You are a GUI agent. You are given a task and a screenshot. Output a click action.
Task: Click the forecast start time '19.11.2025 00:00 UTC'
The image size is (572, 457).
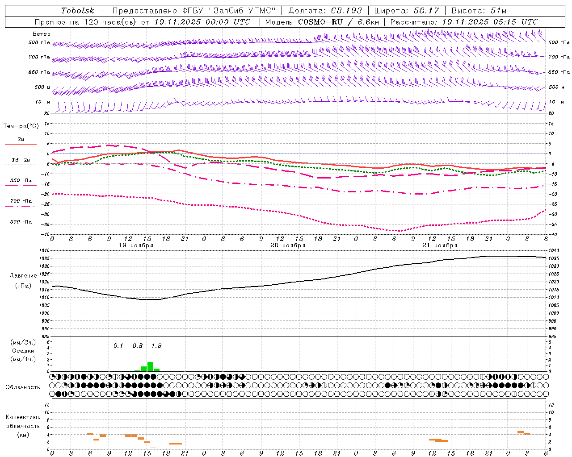[x=202, y=22]
